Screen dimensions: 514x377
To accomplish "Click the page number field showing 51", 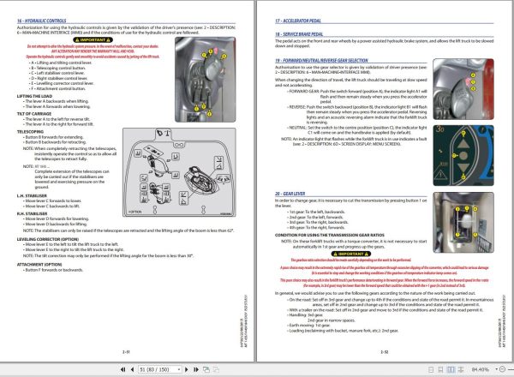I will click(158, 369).
